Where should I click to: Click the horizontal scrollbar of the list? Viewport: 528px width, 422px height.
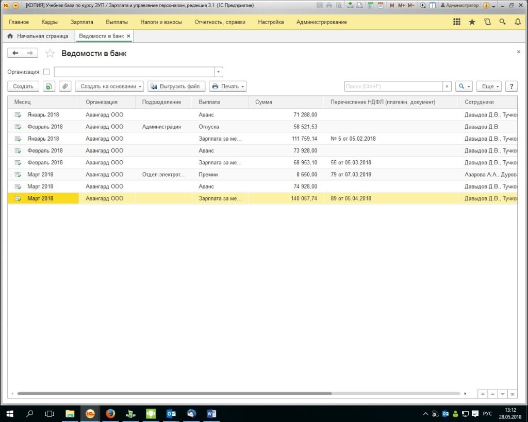coord(175,394)
